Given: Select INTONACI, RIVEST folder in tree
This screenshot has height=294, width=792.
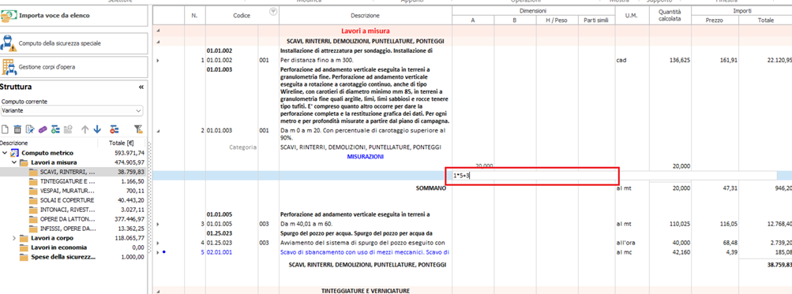Looking at the screenshot, I should (x=68, y=210).
